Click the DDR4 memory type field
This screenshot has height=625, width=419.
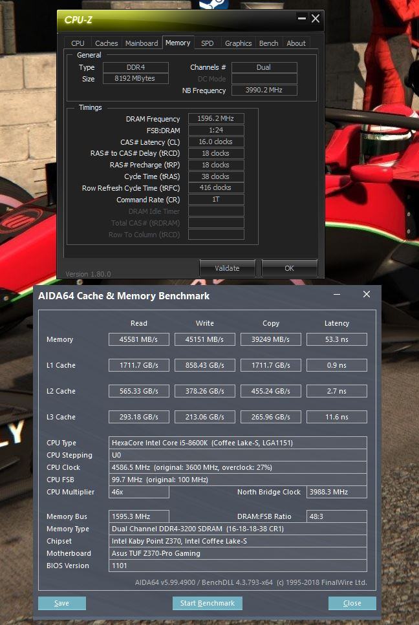click(x=136, y=67)
